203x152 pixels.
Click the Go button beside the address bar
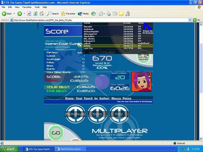click(196, 20)
